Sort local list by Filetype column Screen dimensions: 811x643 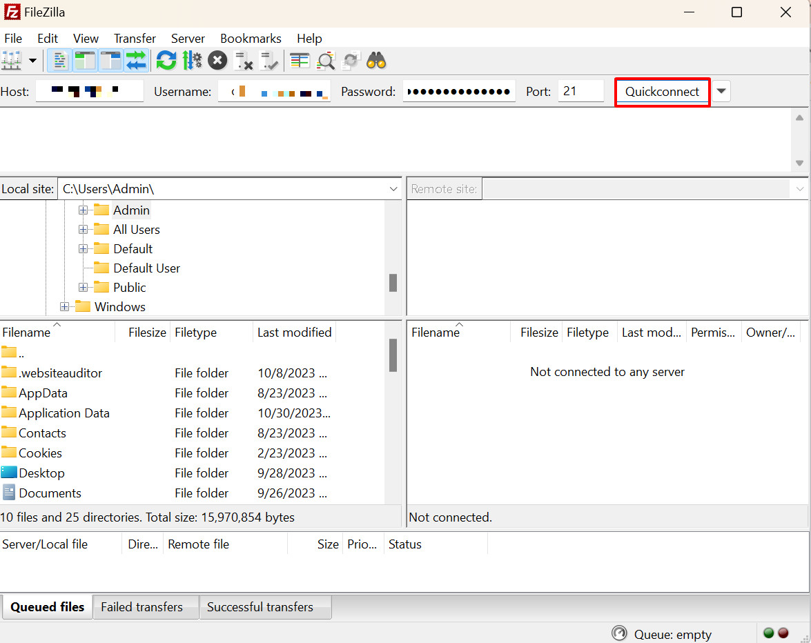[x=211, y=333]
